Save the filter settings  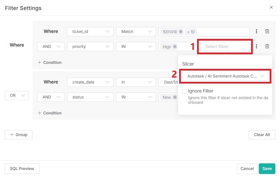pos(267,169)
